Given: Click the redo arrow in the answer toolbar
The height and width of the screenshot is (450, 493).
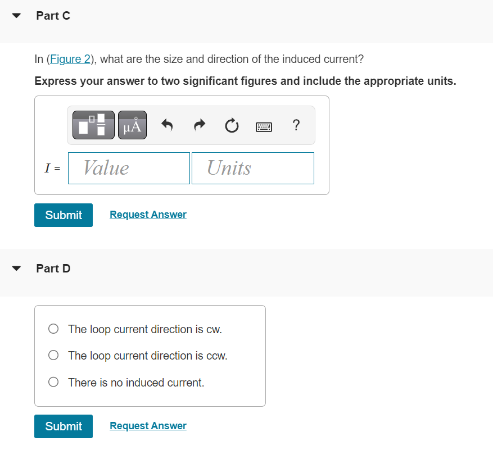Looking at the screenshot, I should coord(199,125).
